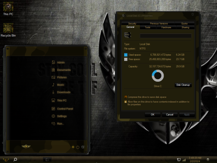Click the Music note icon in Start menu
The width and height of the screenshot is (217, 163).
click(53, 85)
